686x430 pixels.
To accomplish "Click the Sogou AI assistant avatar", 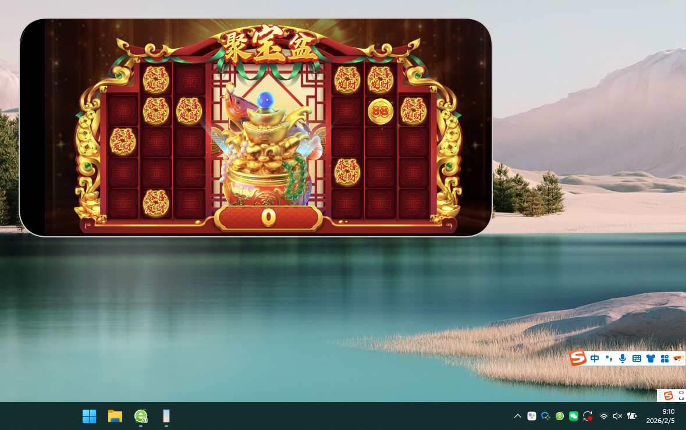I will click(x=678, y=358).
